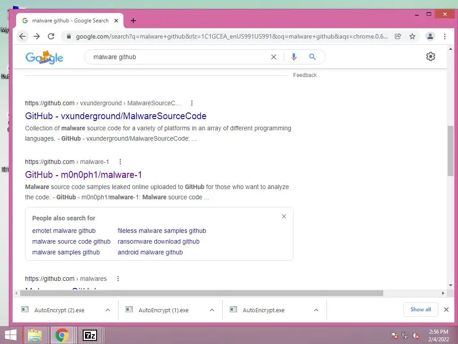Click the github.com › malware-1 URL text
The height and width of the screenshot is (344, 458).
[x=67, y=162]
